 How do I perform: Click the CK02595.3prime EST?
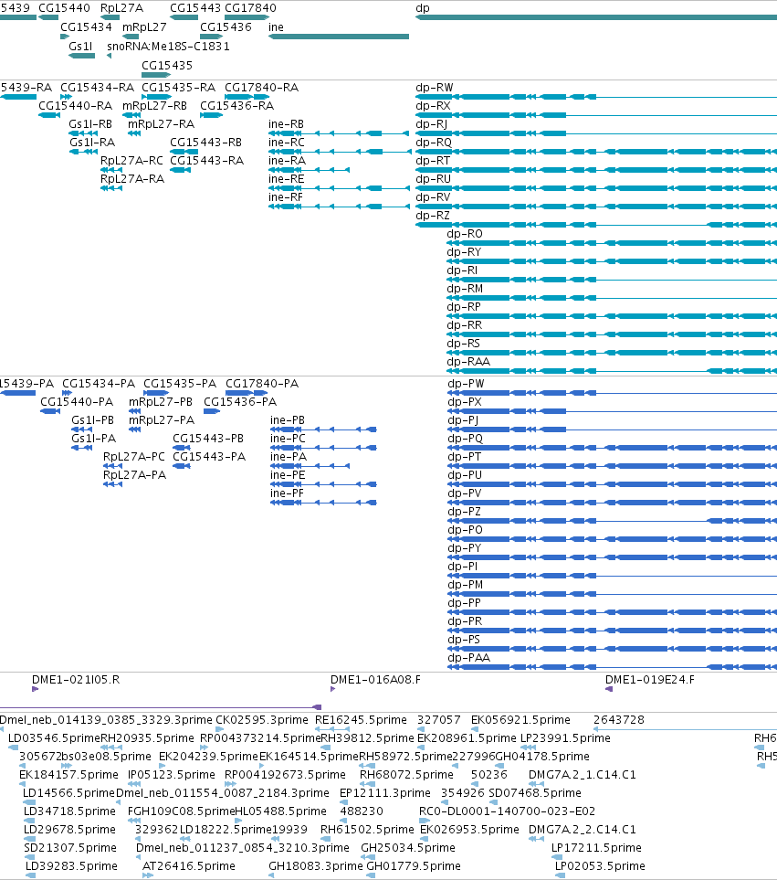(x=220, y=729)
